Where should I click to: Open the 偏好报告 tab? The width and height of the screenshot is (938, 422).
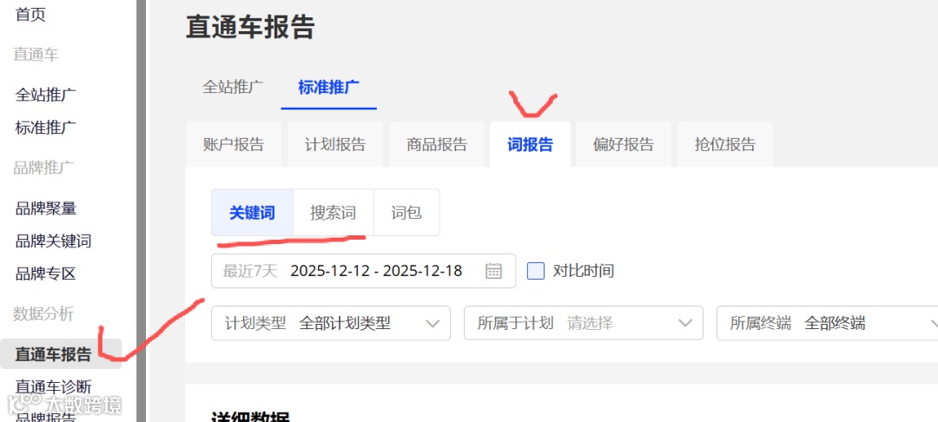[x=624, y=145]
